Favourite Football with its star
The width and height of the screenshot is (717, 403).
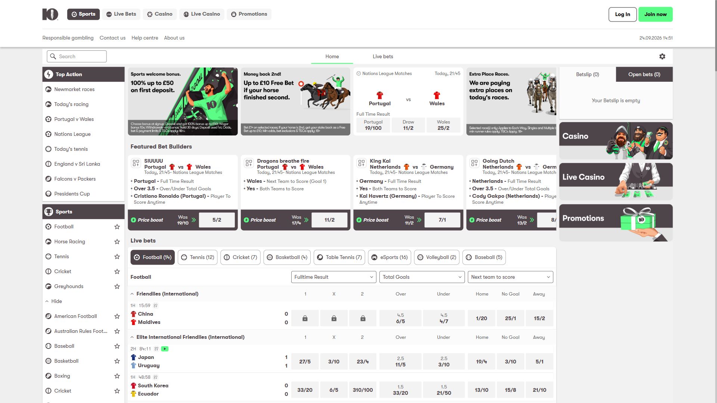117,227
